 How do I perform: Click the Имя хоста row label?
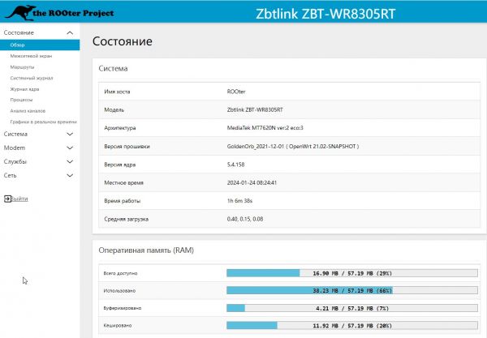pyautogui.click(x=117, y=92)
